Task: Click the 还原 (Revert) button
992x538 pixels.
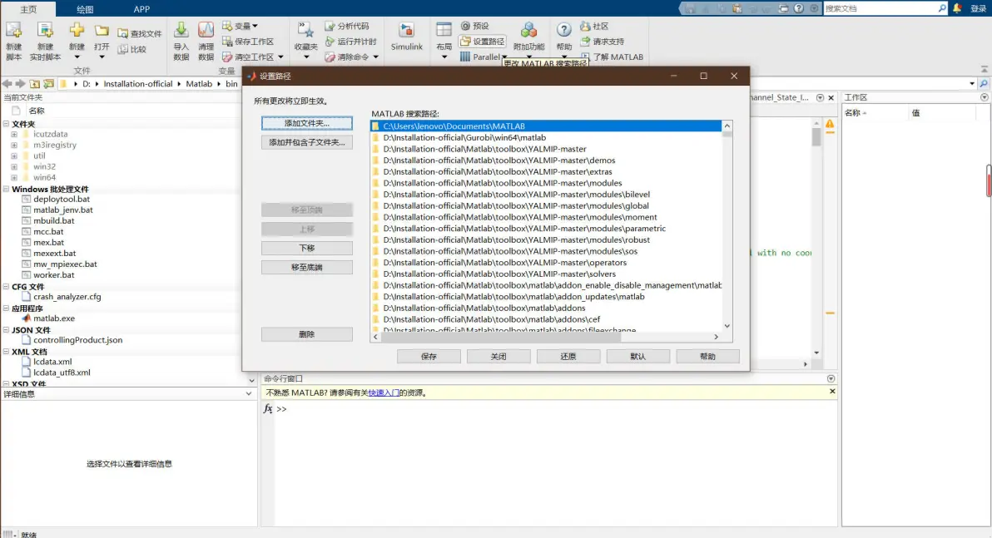Action: pyautogui.click(x=568, y=357)
